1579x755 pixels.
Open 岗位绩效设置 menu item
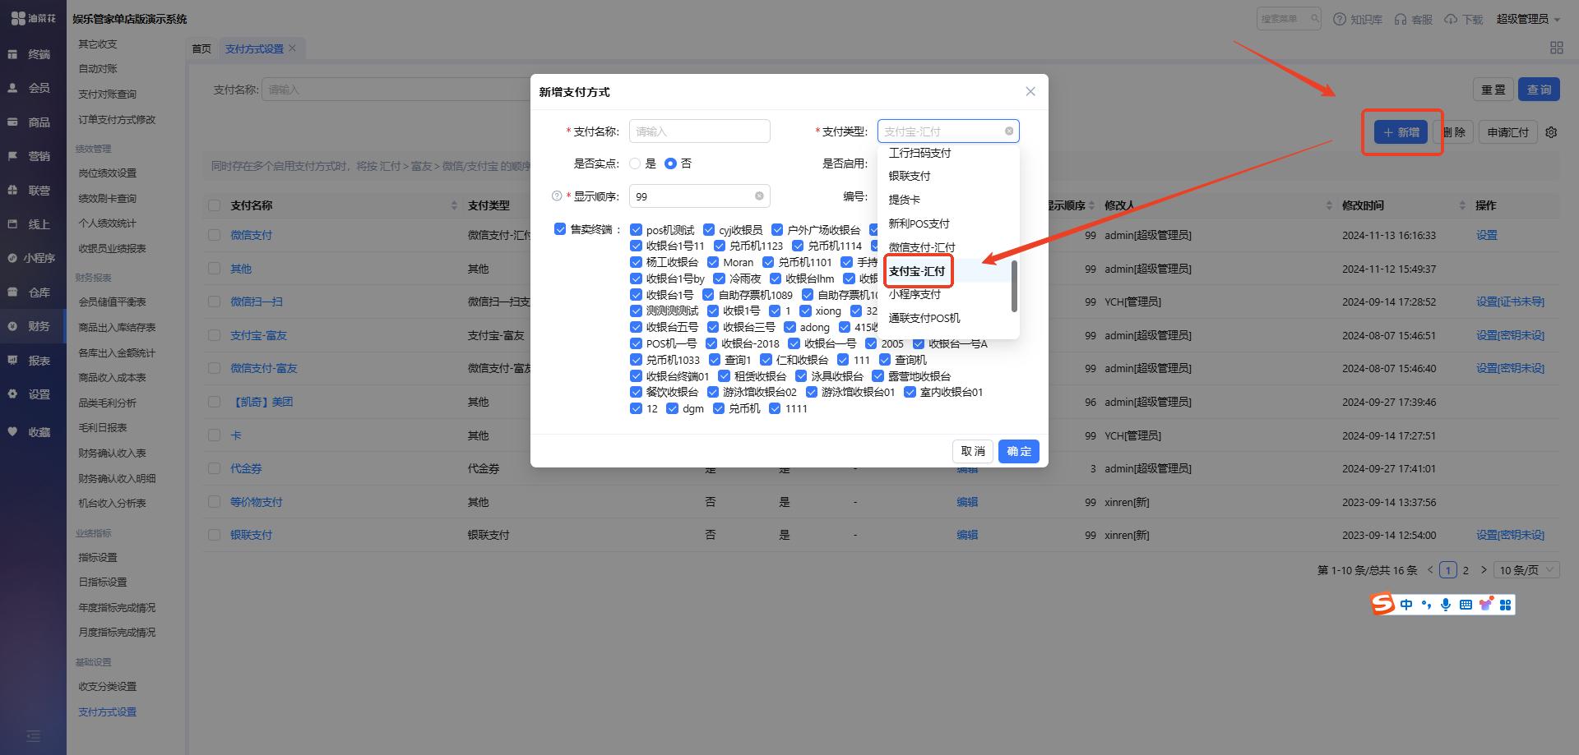[x=108, y=173]
